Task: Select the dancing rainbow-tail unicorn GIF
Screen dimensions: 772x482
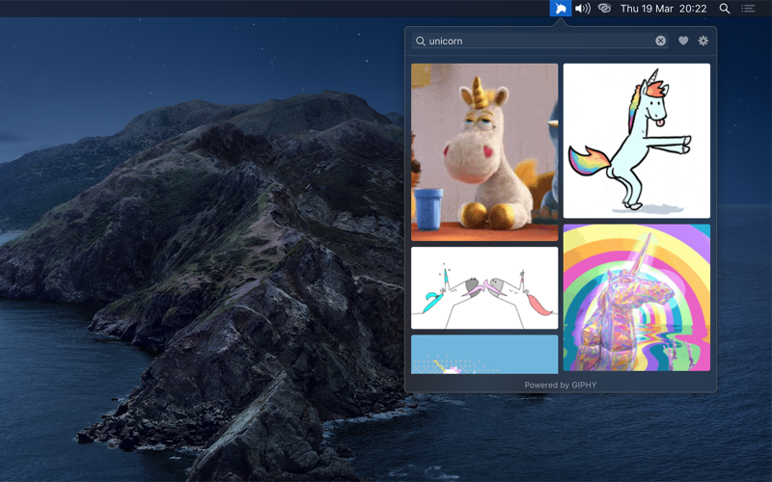Action: coord(637,141)
